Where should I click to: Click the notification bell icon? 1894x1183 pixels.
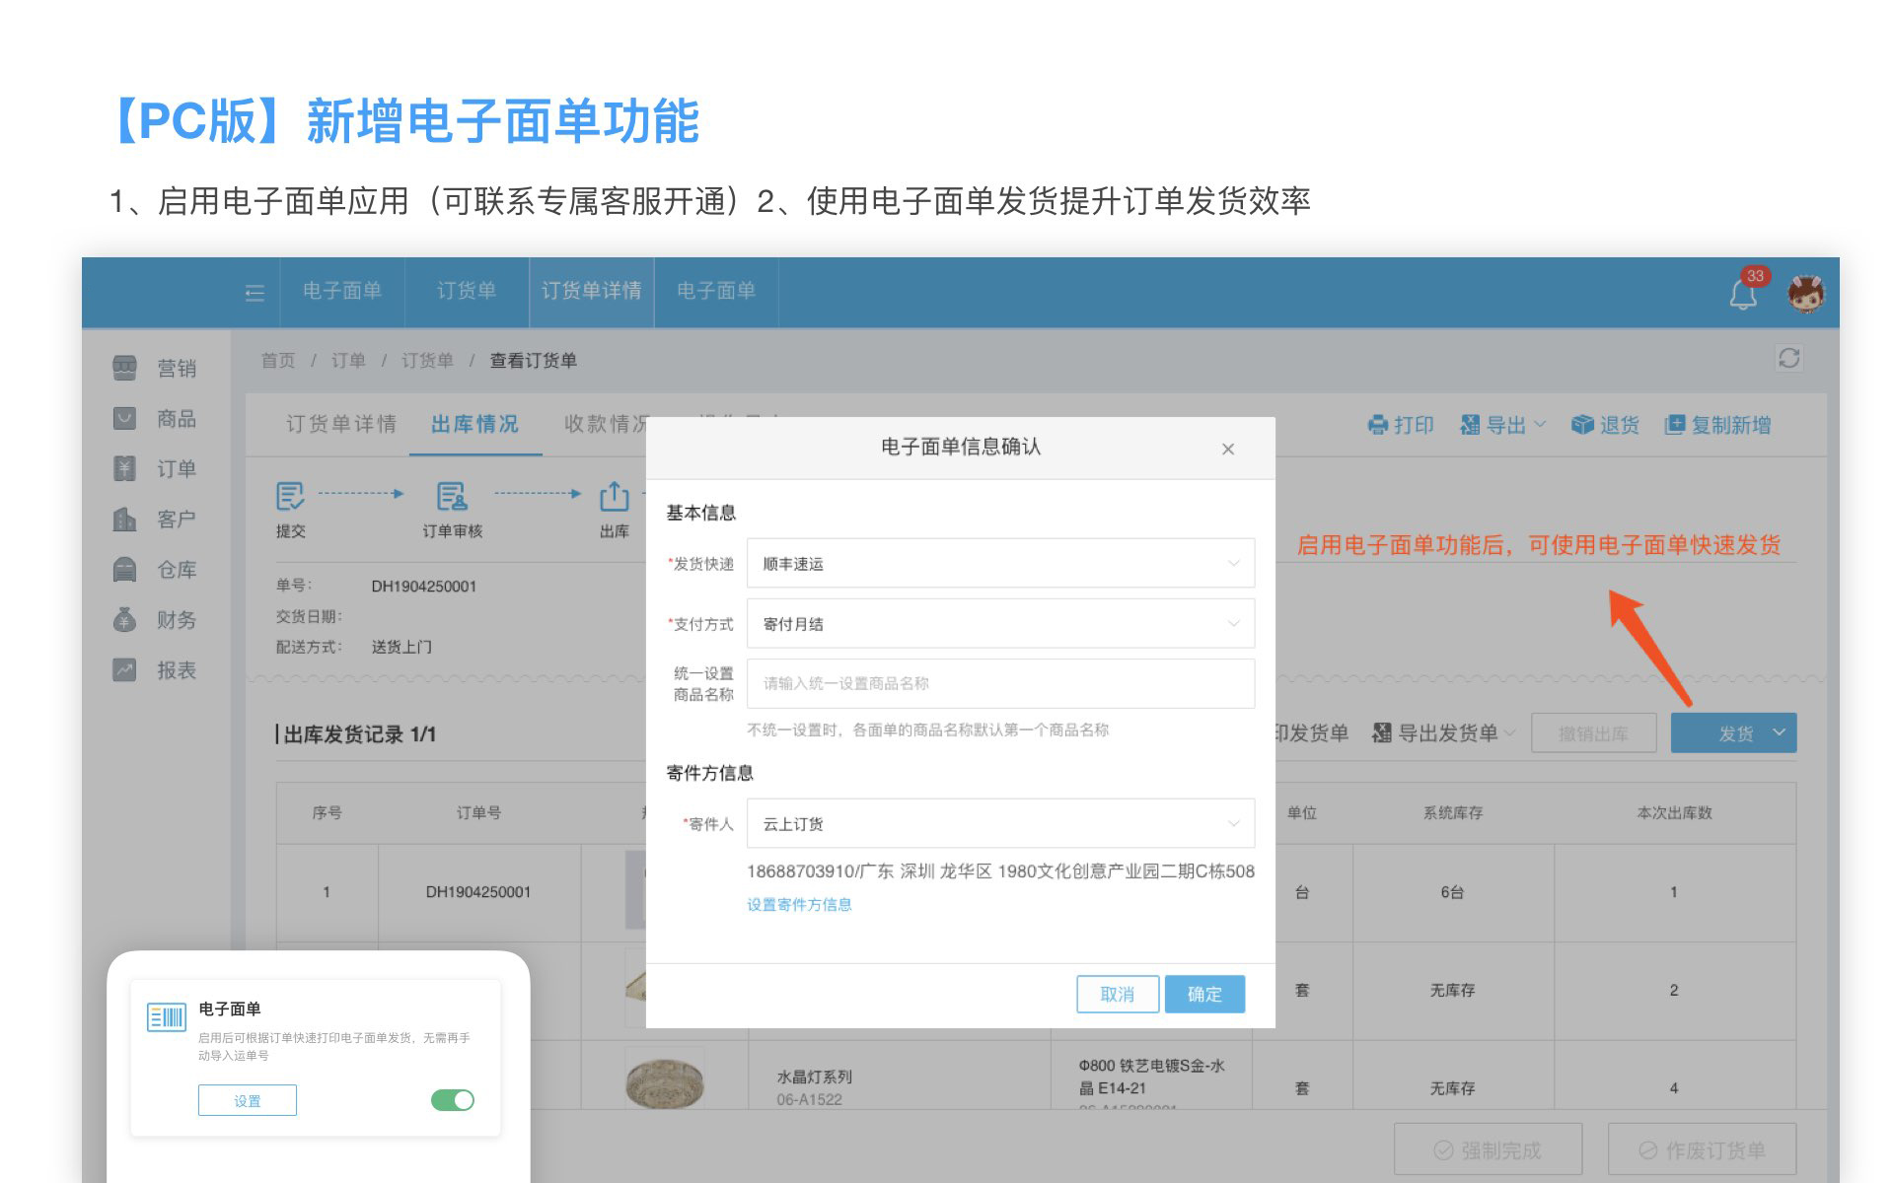pyautogui.click(x=1742, y=294)
